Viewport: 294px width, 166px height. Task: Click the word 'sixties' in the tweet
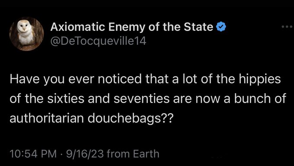tap(65, 99)
